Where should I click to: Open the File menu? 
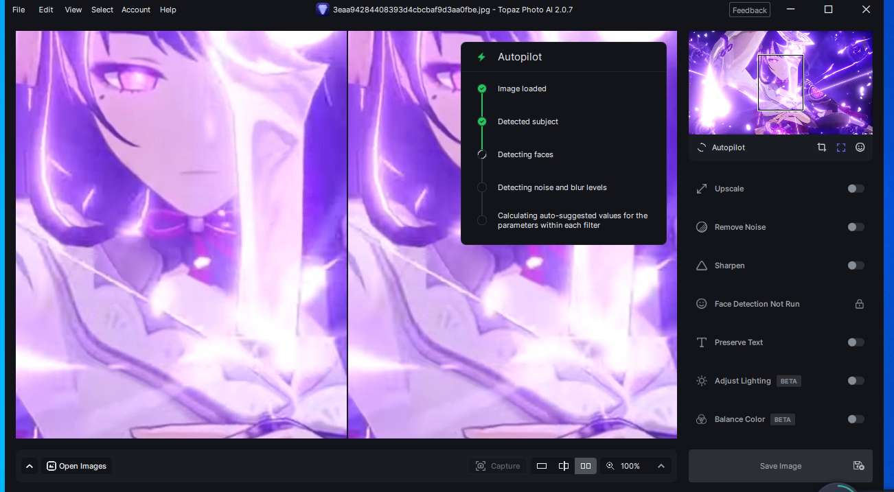[x=19, y=10]
